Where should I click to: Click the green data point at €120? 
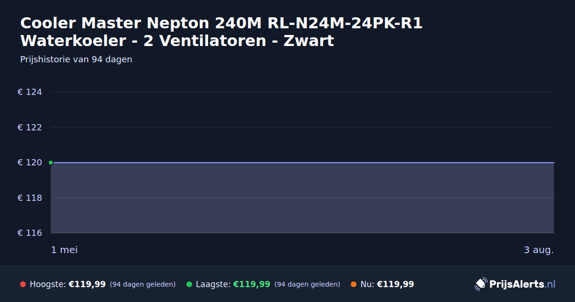click(51, 163)
